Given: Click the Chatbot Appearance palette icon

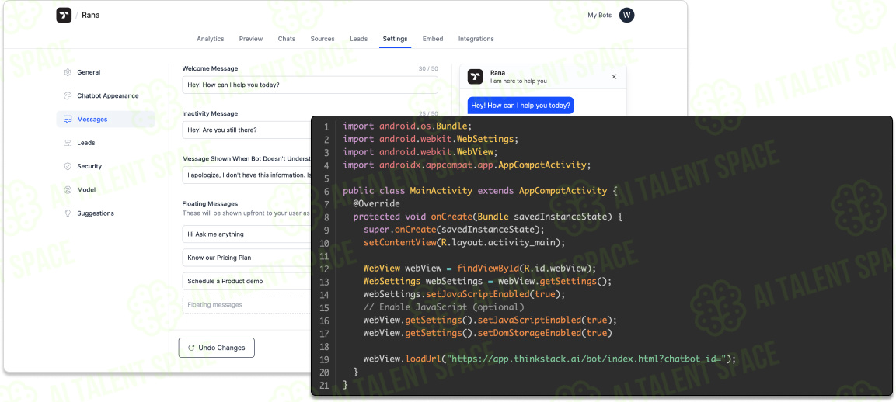Looking at the screenshot, I should pos(68,96).
